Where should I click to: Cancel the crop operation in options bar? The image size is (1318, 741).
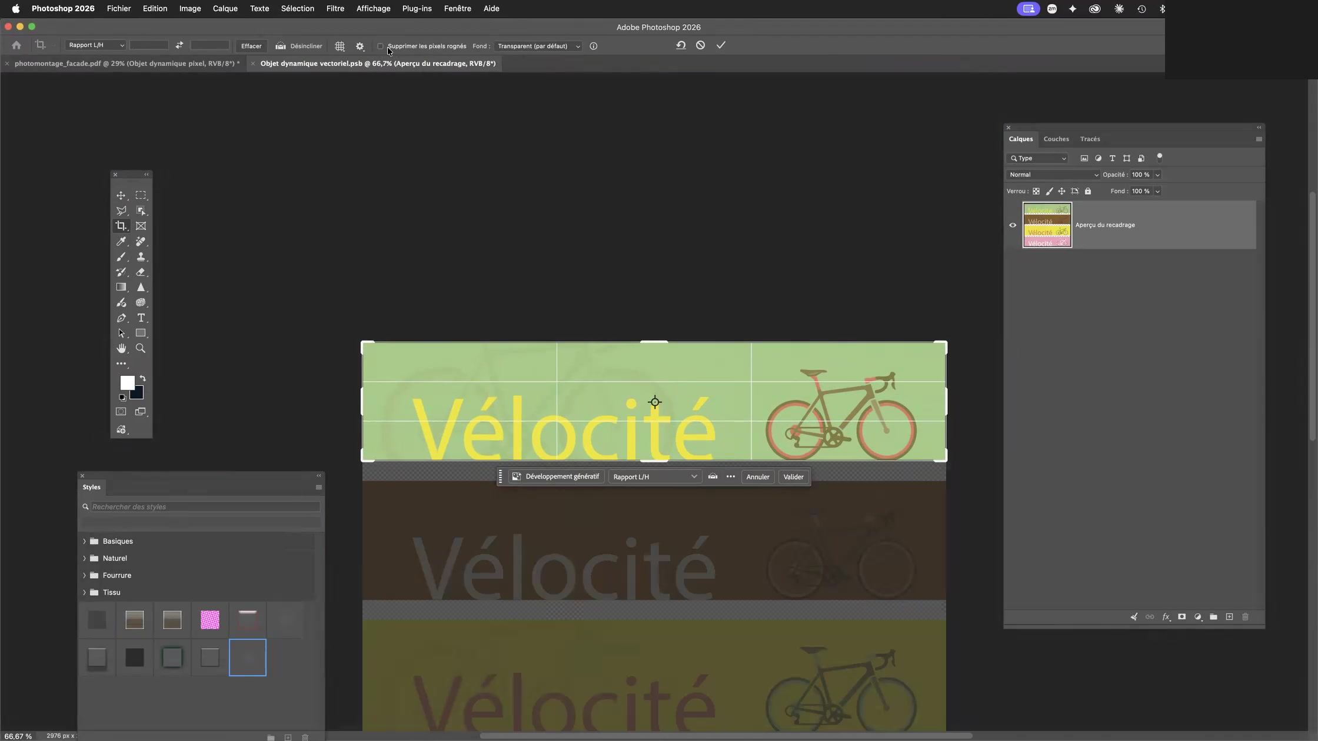tap(700, 45)
